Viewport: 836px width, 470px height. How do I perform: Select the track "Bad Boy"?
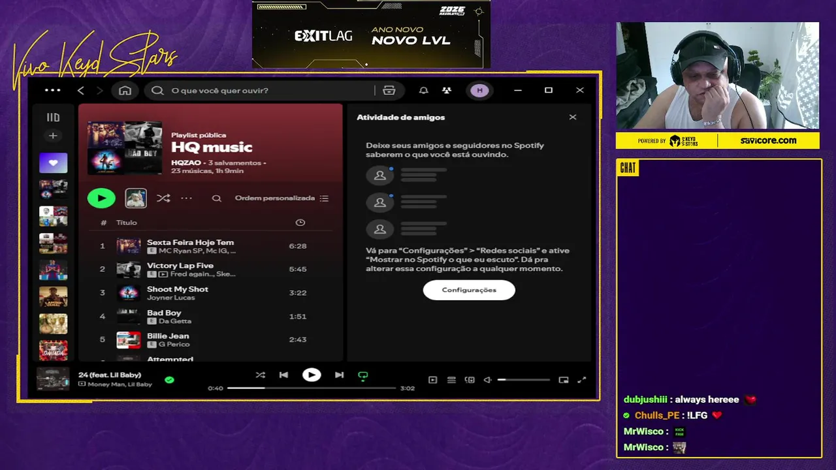tap(209, 316)
